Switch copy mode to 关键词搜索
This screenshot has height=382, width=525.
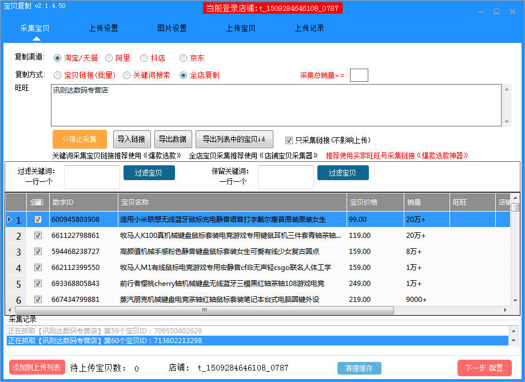(x=127, y=75)
